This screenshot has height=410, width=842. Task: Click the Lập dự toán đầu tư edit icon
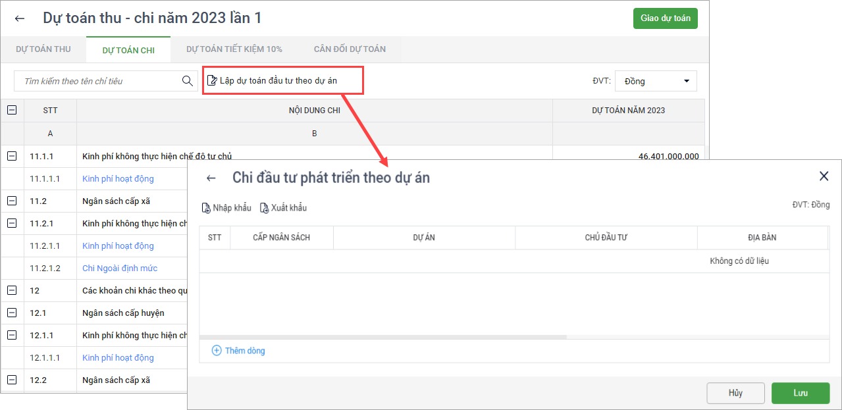212,80
